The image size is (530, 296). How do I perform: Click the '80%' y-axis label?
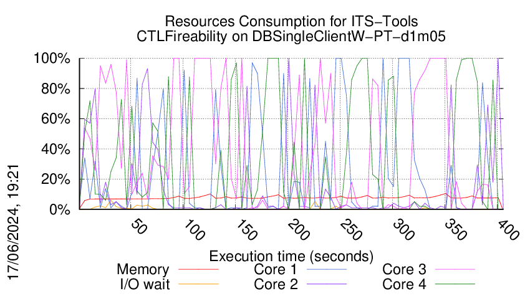pos(55,89)
